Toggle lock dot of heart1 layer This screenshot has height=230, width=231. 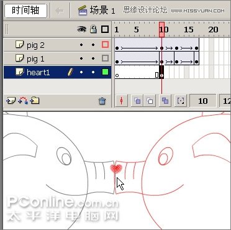[x=93, y=72]
